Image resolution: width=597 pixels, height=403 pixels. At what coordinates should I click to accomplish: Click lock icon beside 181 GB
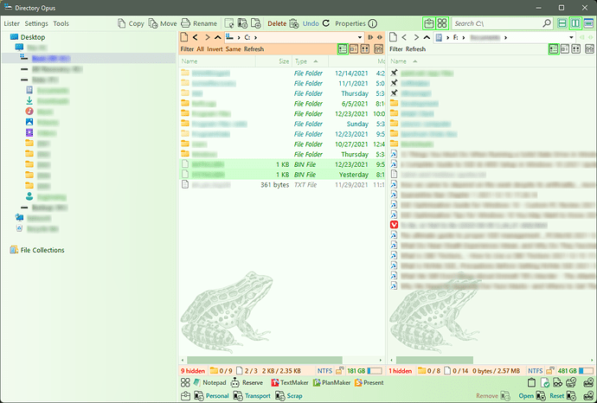(340, 371)
